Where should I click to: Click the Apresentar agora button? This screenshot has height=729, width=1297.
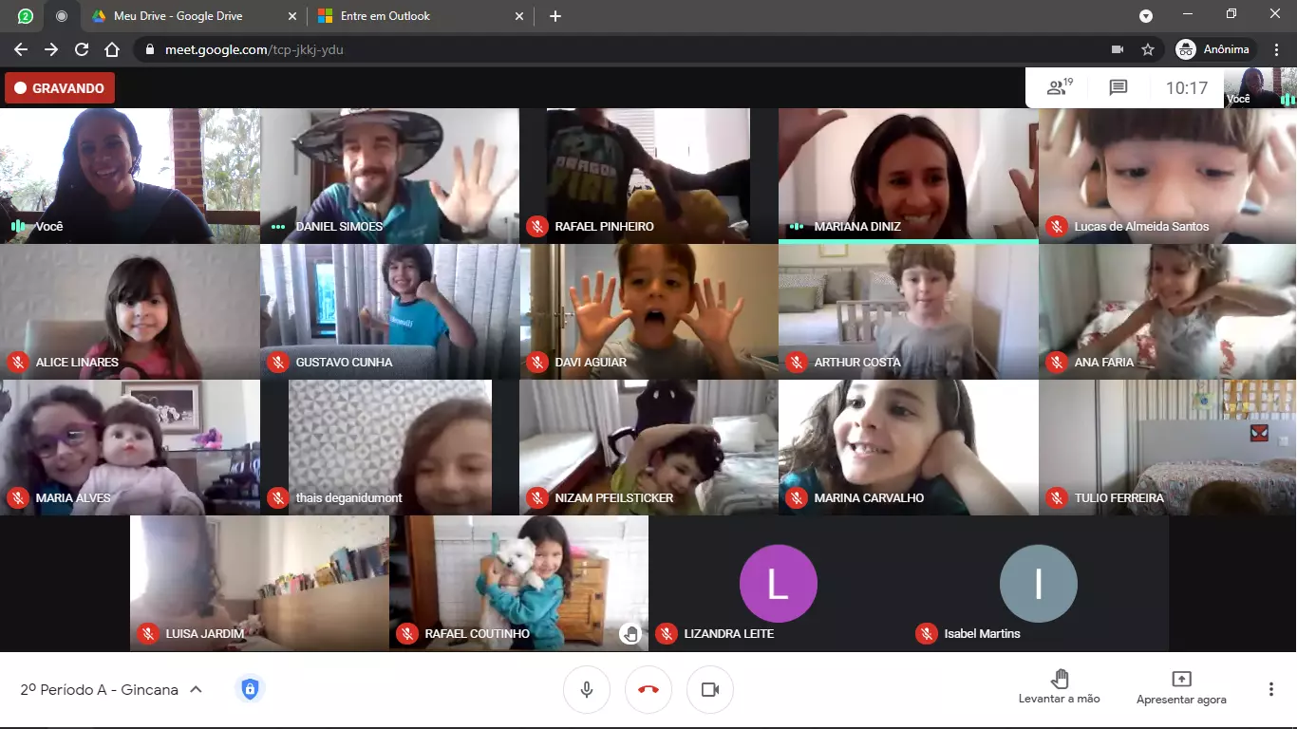coord(1181,687)
